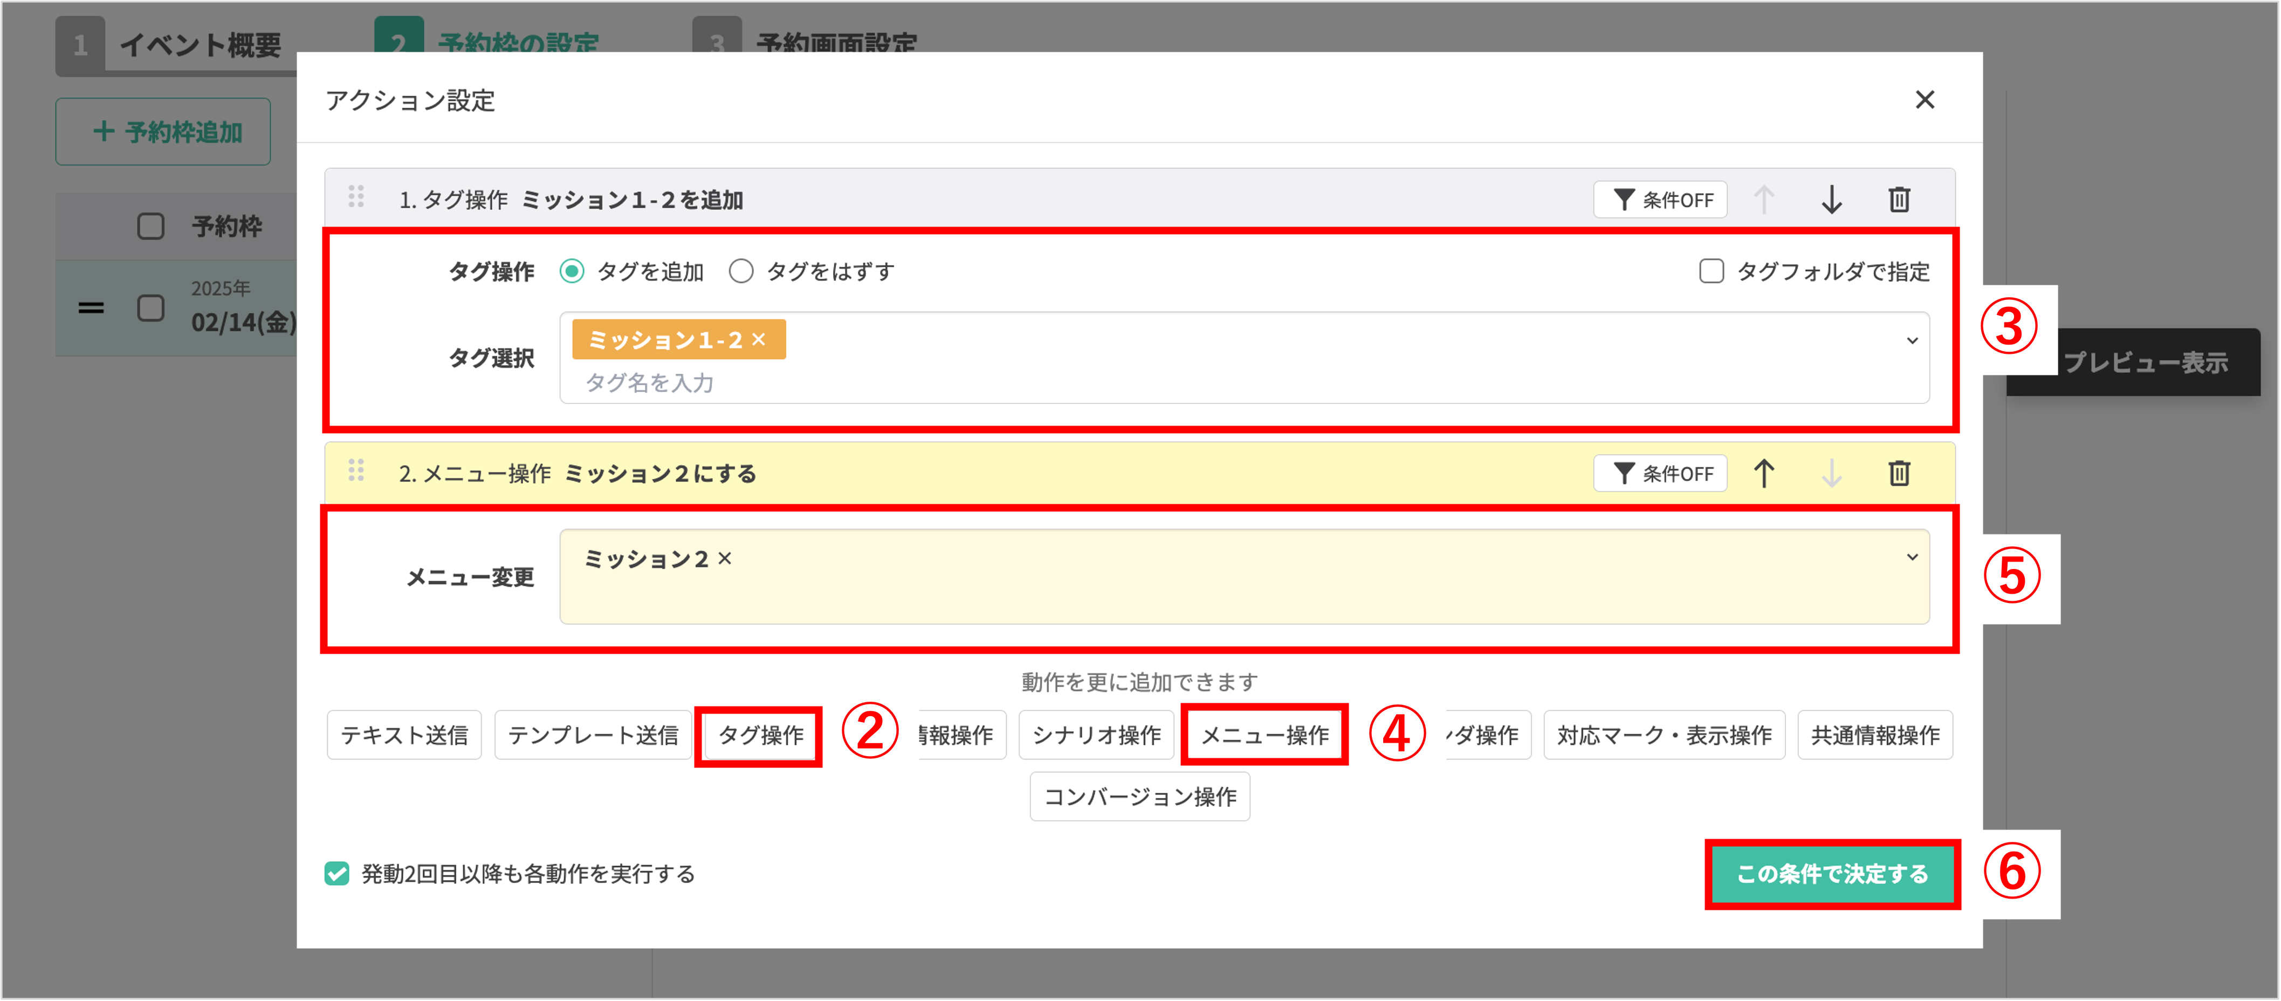Add a タグ操作 action
This screenshot has width=2281, height=1001.
(x=760, y=735)
